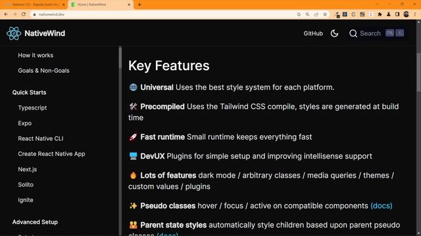
Task: Open Solito quick start
Action: point(26,185)
